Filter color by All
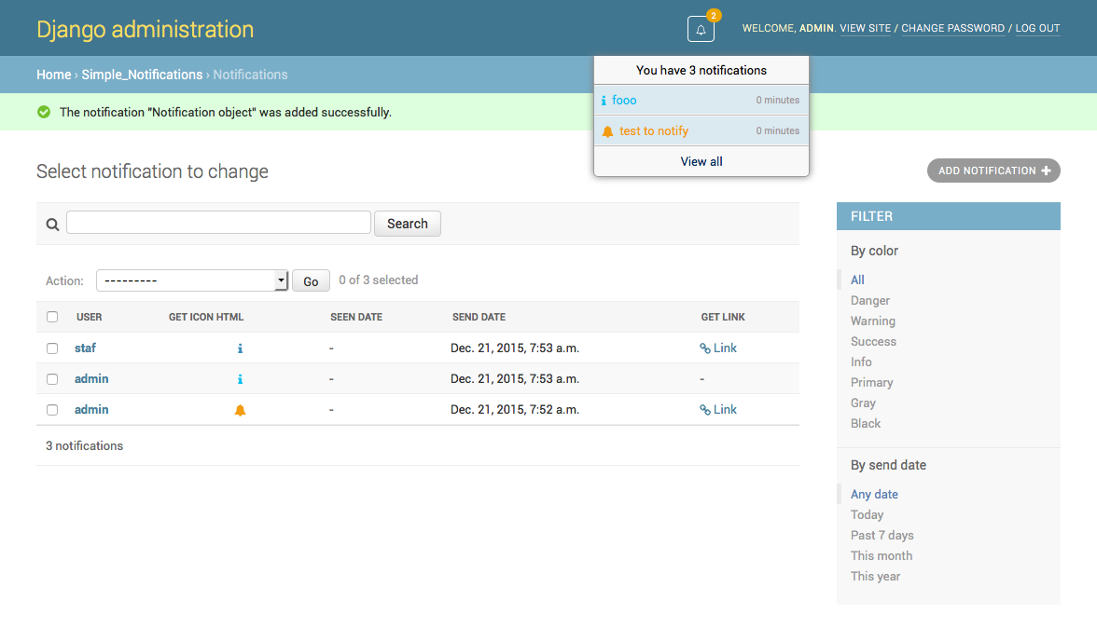 coord(858,280)
